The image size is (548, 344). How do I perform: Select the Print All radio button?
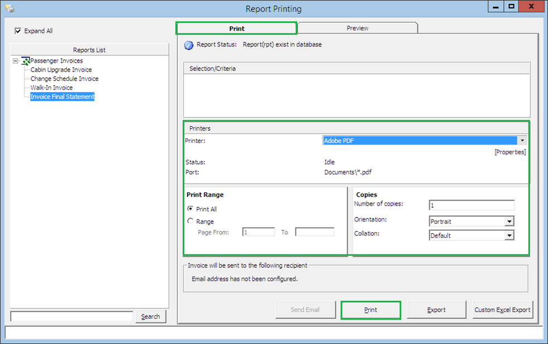[x=190, y=209]
